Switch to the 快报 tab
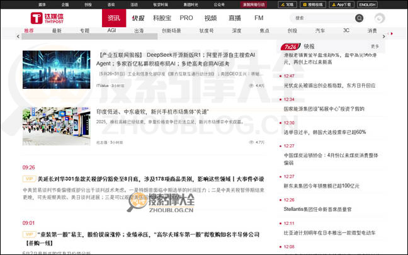Image resolution: width=408 pixels, height=255 pixels. click(x=138, y=18)
